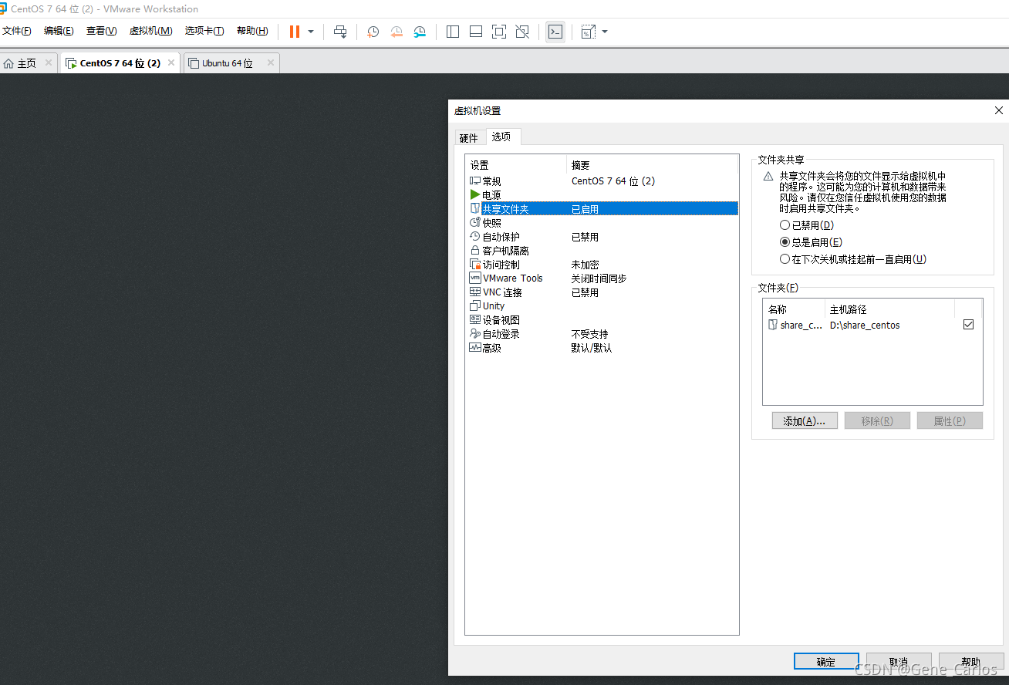Viewport: 1009px width, 685px height.
Task: Click the stretch guest display icon
Action: 588,32
